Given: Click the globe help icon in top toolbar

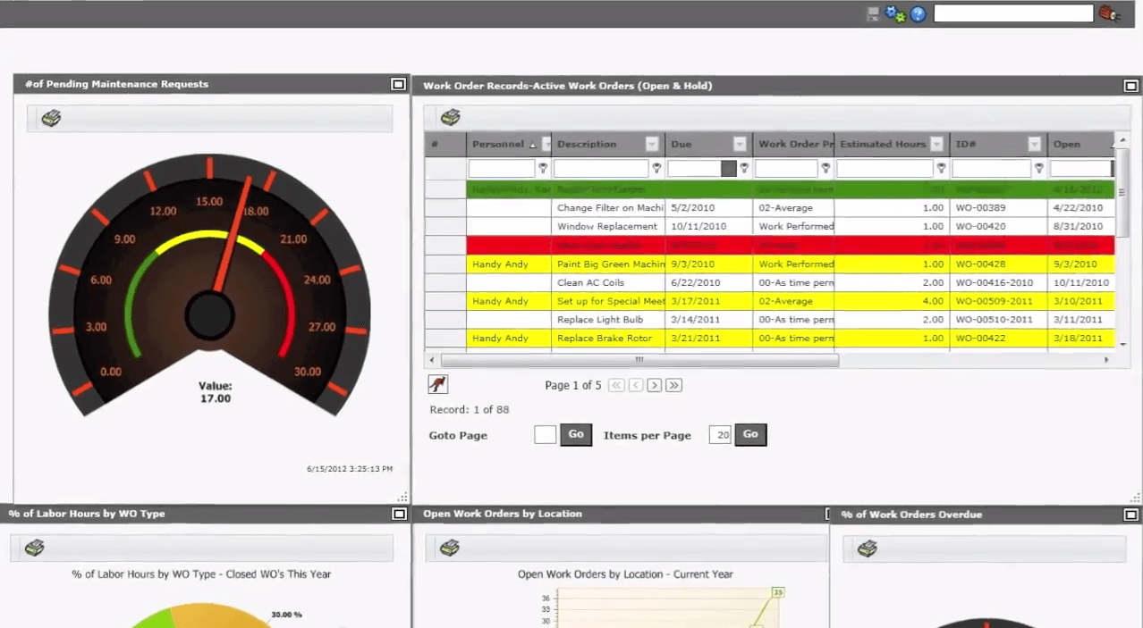Looking at the screenshot, I should (918, 13).
